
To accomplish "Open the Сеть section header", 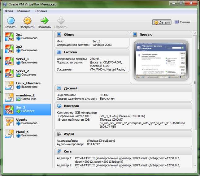I will pos(123,151).
